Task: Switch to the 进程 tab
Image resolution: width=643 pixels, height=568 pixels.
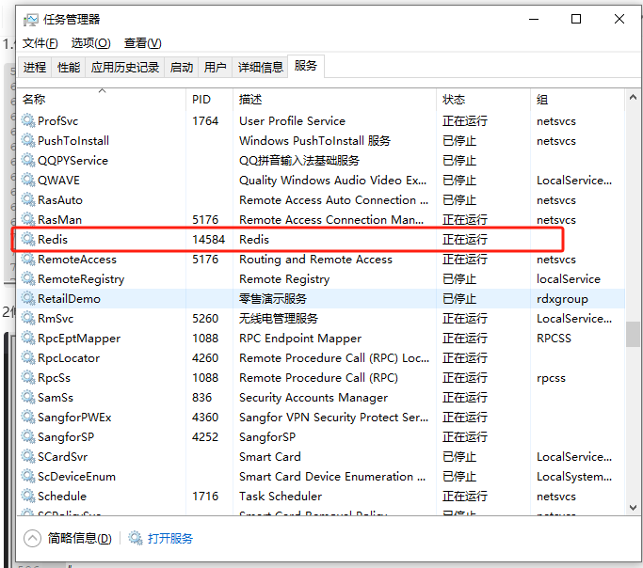Action: 35,67
